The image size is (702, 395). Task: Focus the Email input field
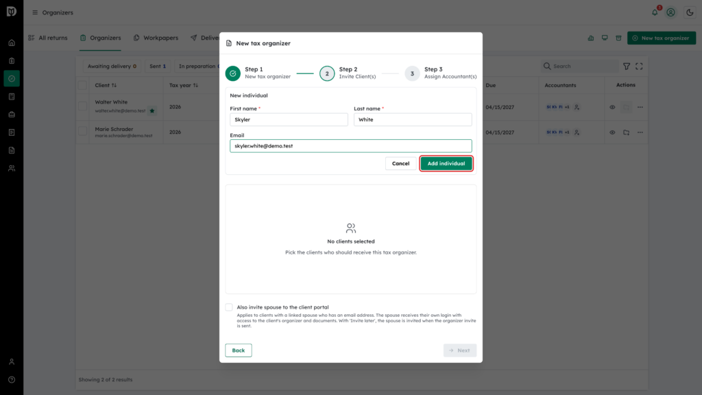[x=350, y=146]
